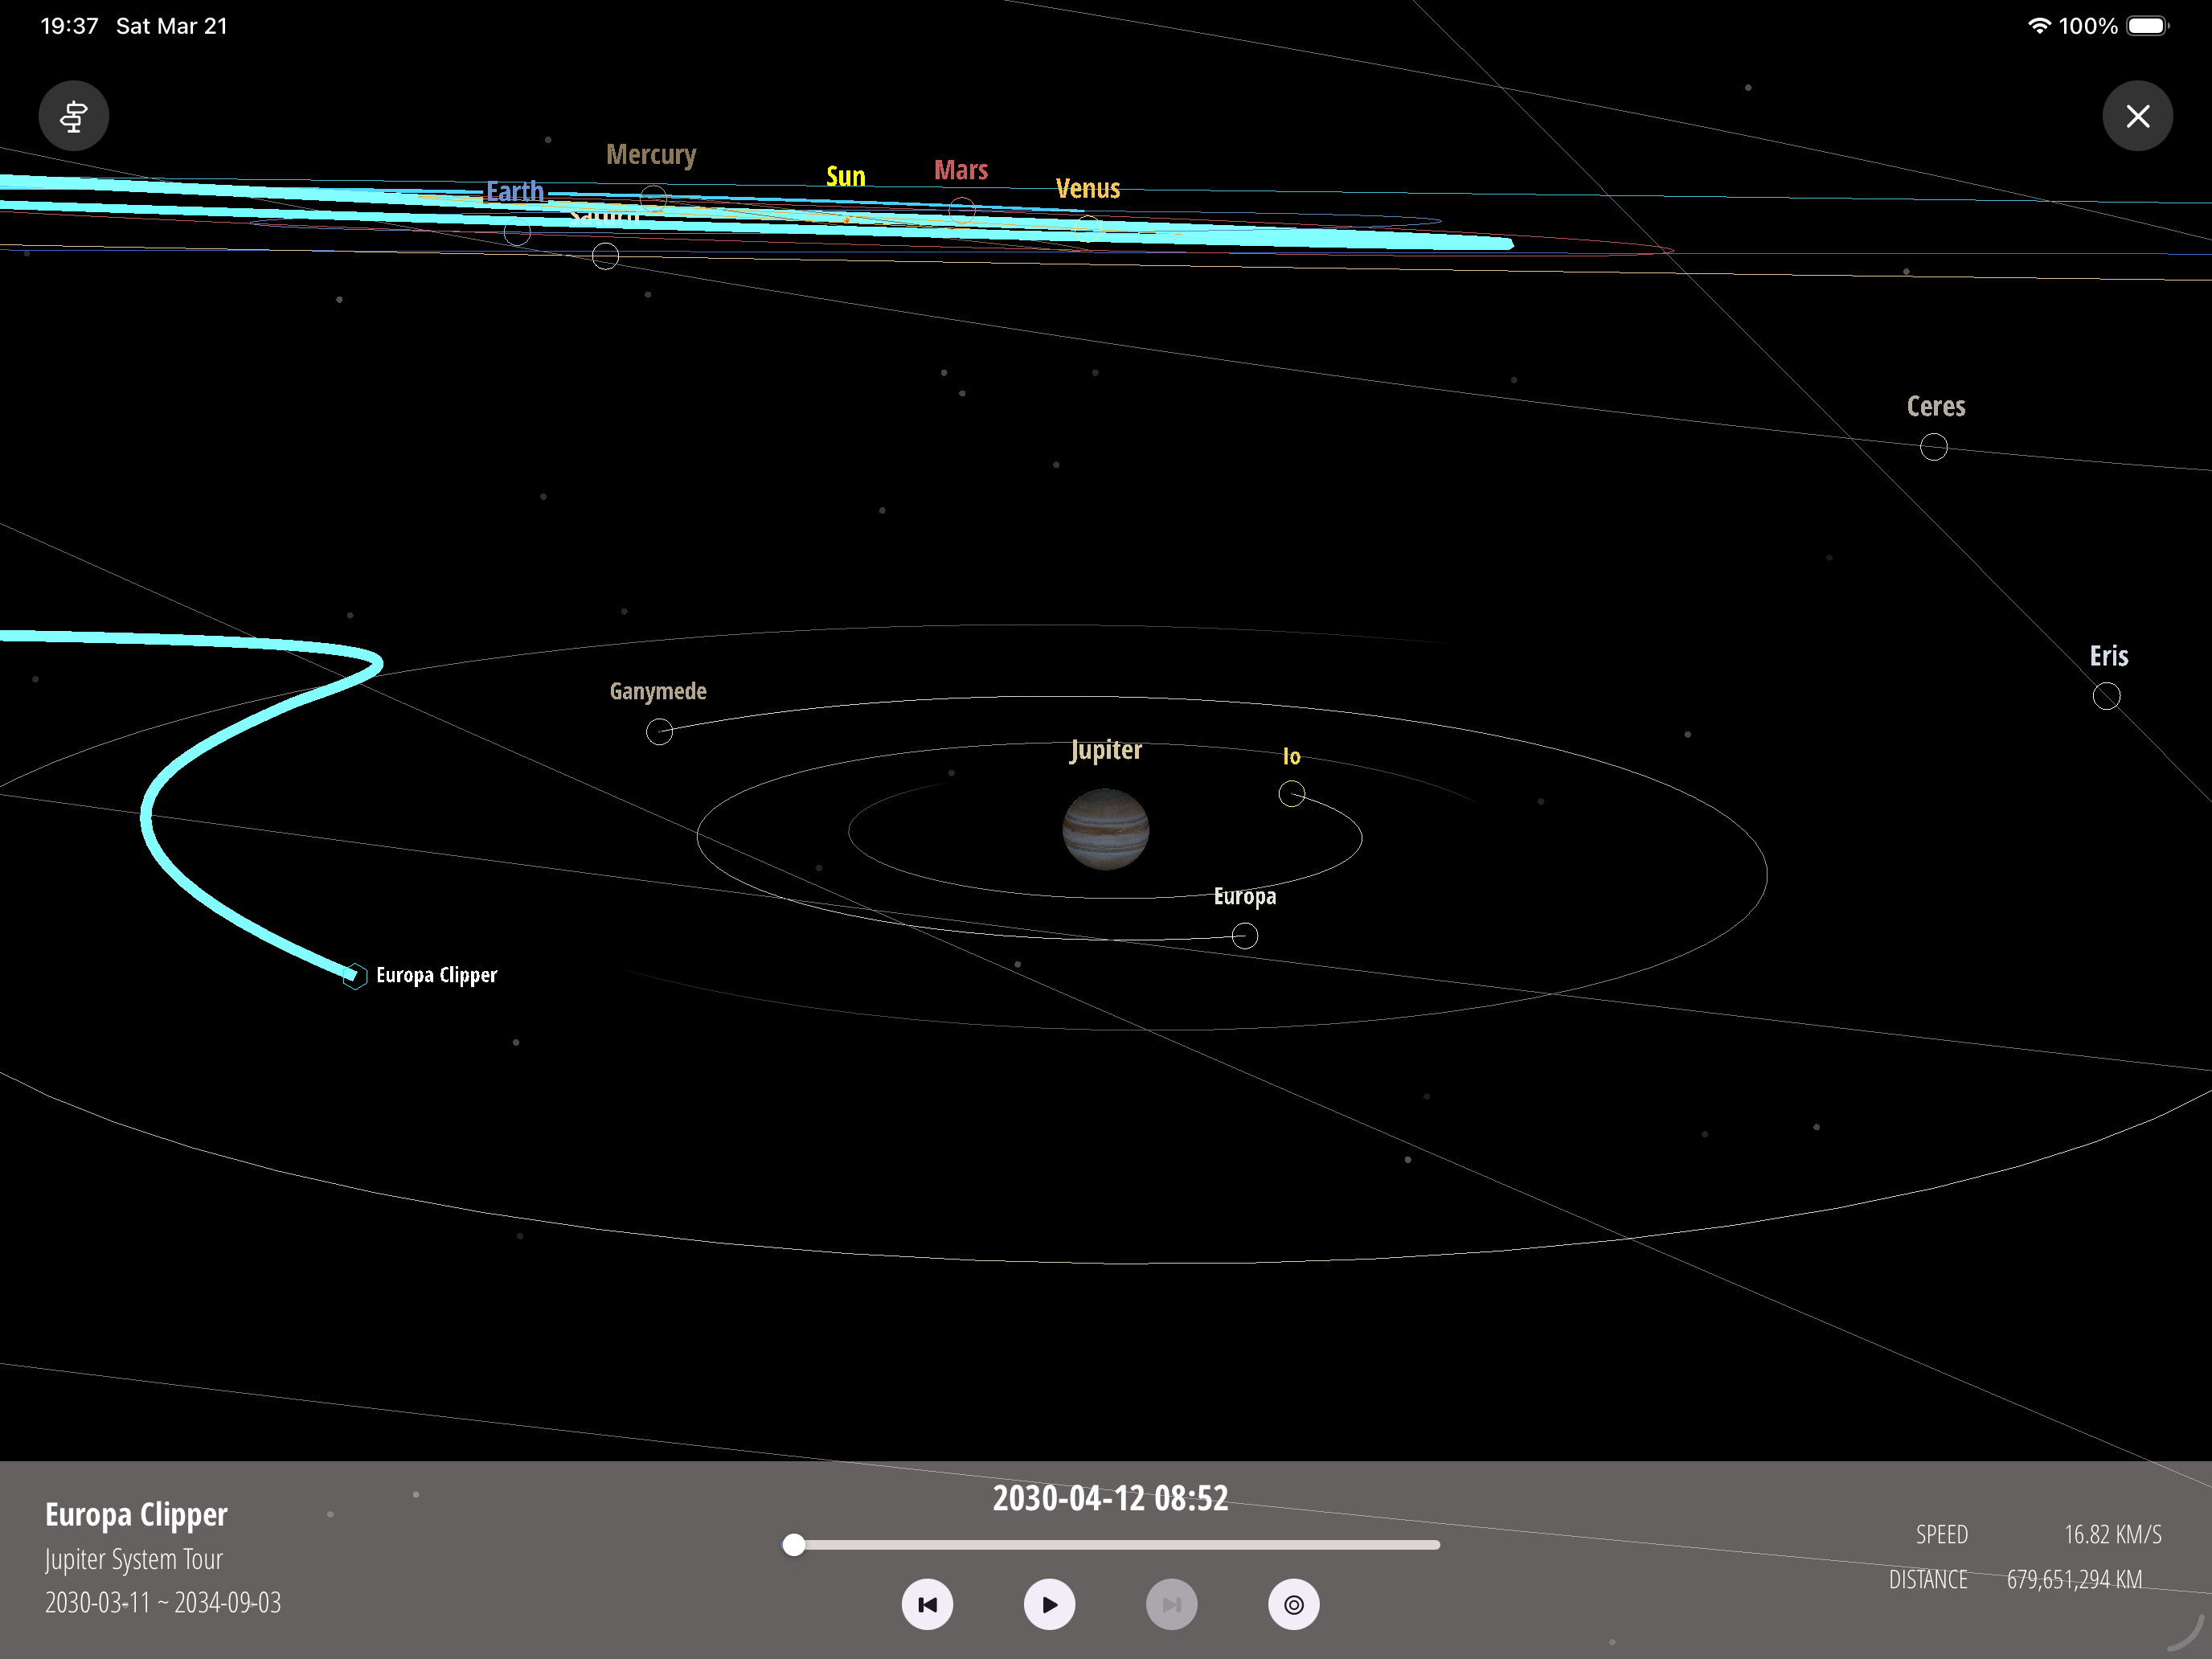Open info via the Europa Clipper title

tap(136, 1514)
